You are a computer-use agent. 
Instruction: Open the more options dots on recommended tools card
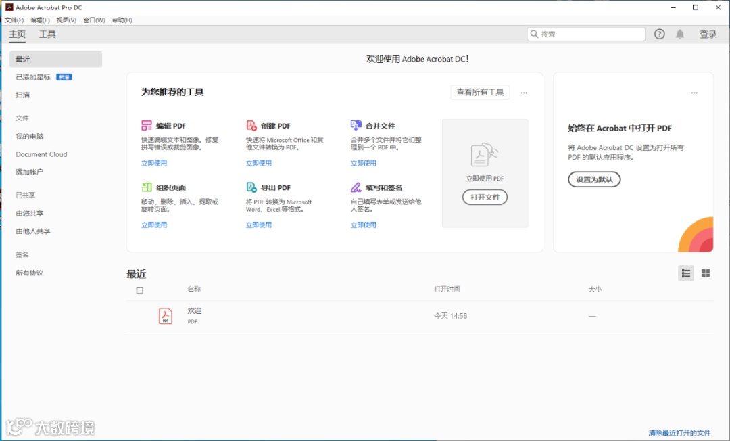(x=524, y=93)
